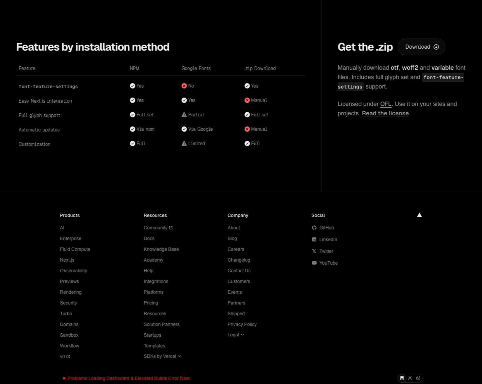Screen dimensions: 482x384
Task: Click the Download zip button
Action: 421,47
